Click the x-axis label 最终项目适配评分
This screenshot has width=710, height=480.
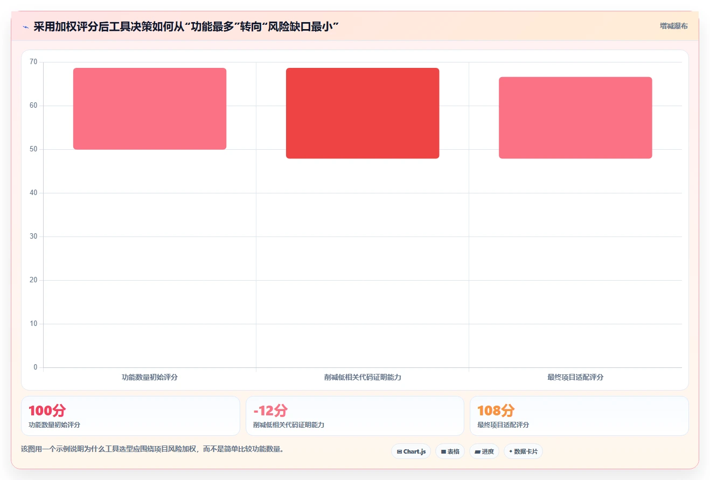pos(575,377)
